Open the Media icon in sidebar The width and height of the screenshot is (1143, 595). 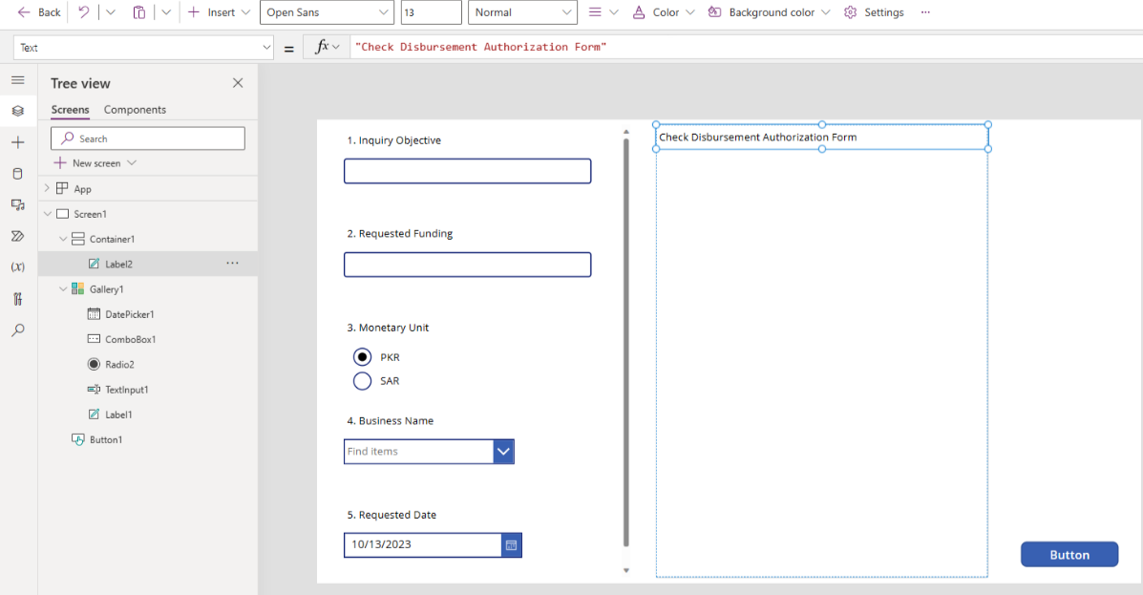click(x=18, y=205)
